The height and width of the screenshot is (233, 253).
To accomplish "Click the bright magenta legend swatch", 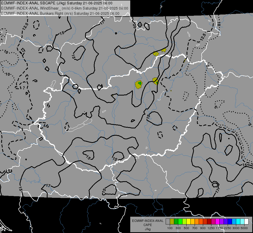I will click(218, 222).
